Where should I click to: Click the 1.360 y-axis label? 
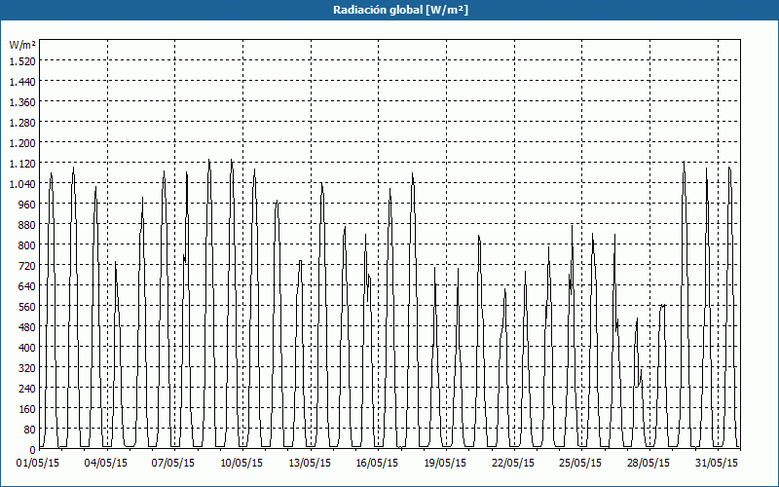pos(22,101)
